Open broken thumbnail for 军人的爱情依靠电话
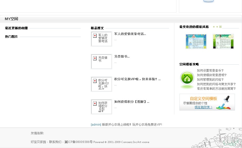 click(101, 39)
